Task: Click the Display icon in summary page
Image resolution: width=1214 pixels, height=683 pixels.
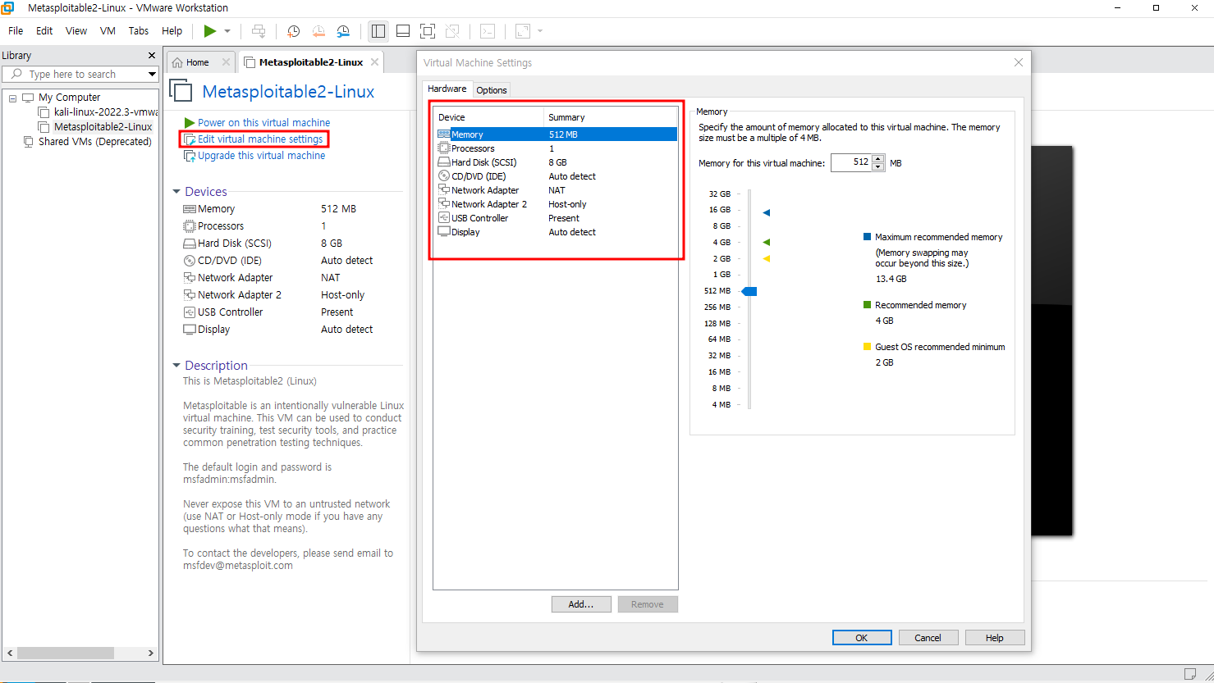Action: (190, 330)
